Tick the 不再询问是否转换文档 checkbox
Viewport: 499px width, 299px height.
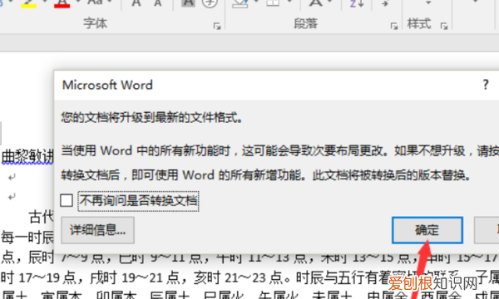pos(67,200)
